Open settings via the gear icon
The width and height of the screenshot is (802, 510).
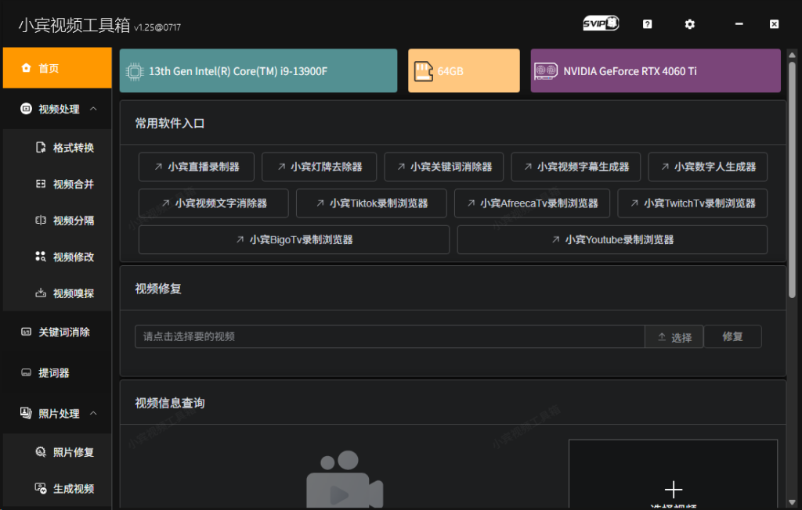pyautogui.click(x=689, y=24)
